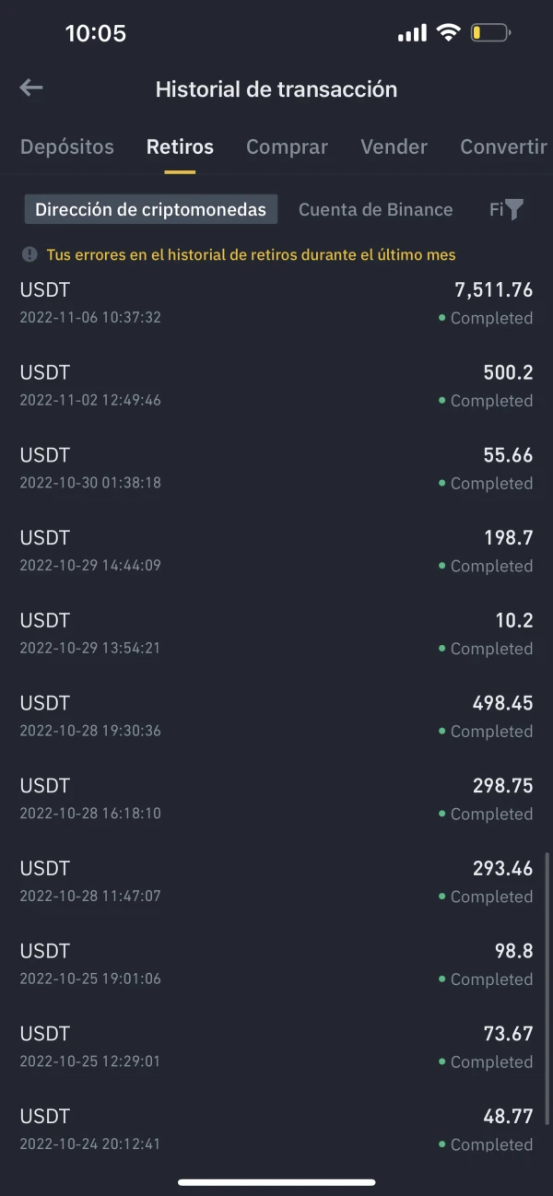Open withdrawal dated 2022-10-30 01:38:18
Screen dimensions: 553x1196
click(276, 468)
